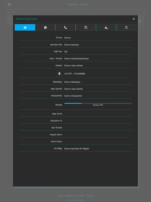The image size is (151, 202).
Task: Open the clipboard tab
Action: [x=126, y=27]
